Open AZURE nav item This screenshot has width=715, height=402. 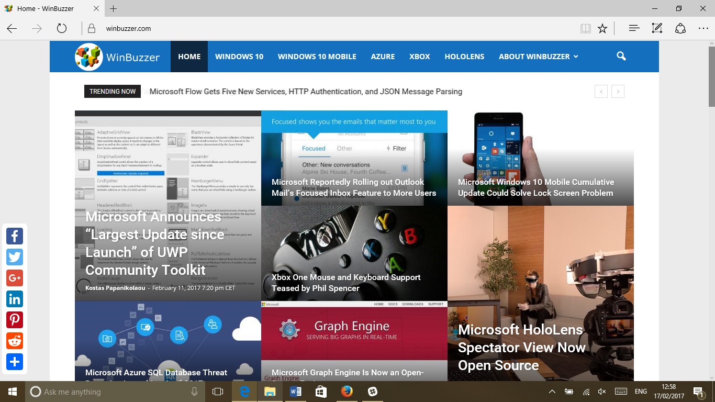coord(383,57)
